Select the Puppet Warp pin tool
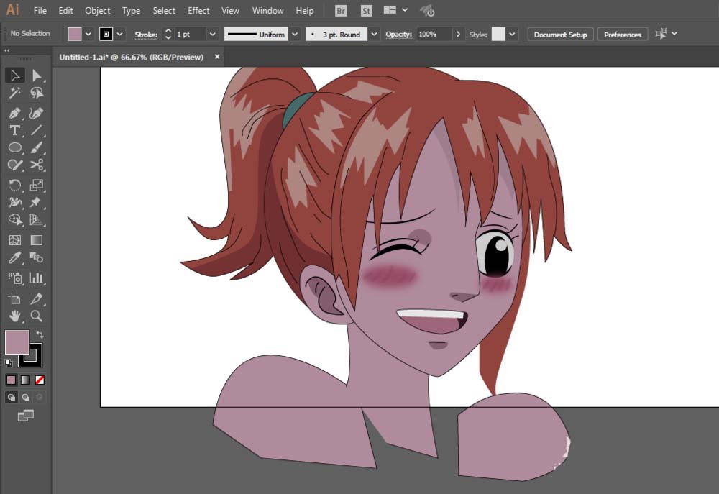 pos(36,202)
